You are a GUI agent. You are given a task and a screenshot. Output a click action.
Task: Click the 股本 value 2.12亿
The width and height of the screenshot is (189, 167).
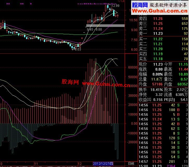pos(182,90)
